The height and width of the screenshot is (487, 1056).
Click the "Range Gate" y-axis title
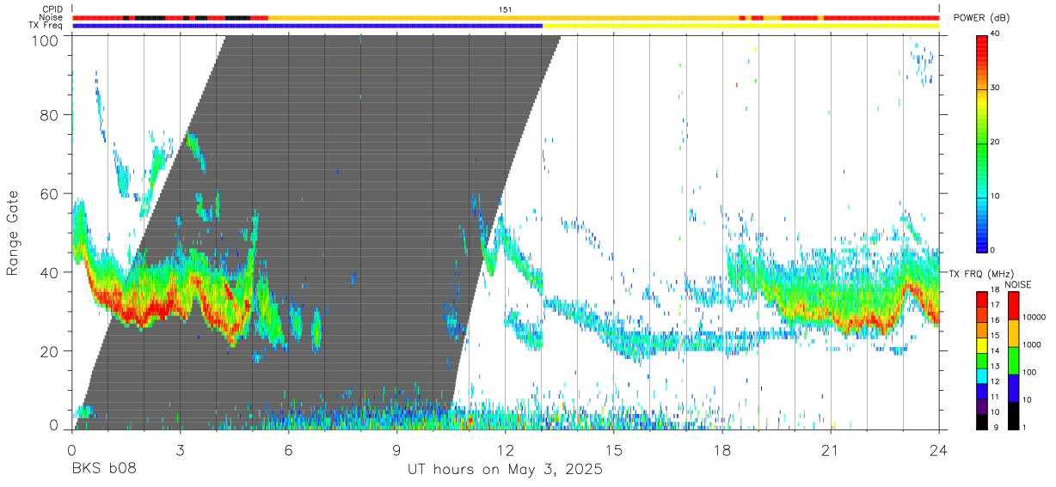tap(13, 234)
